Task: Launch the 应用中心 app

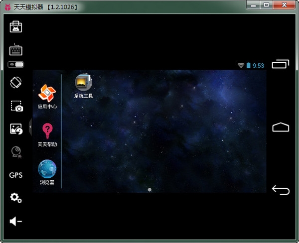Action: pyautogui.click(x=47, y=95)
